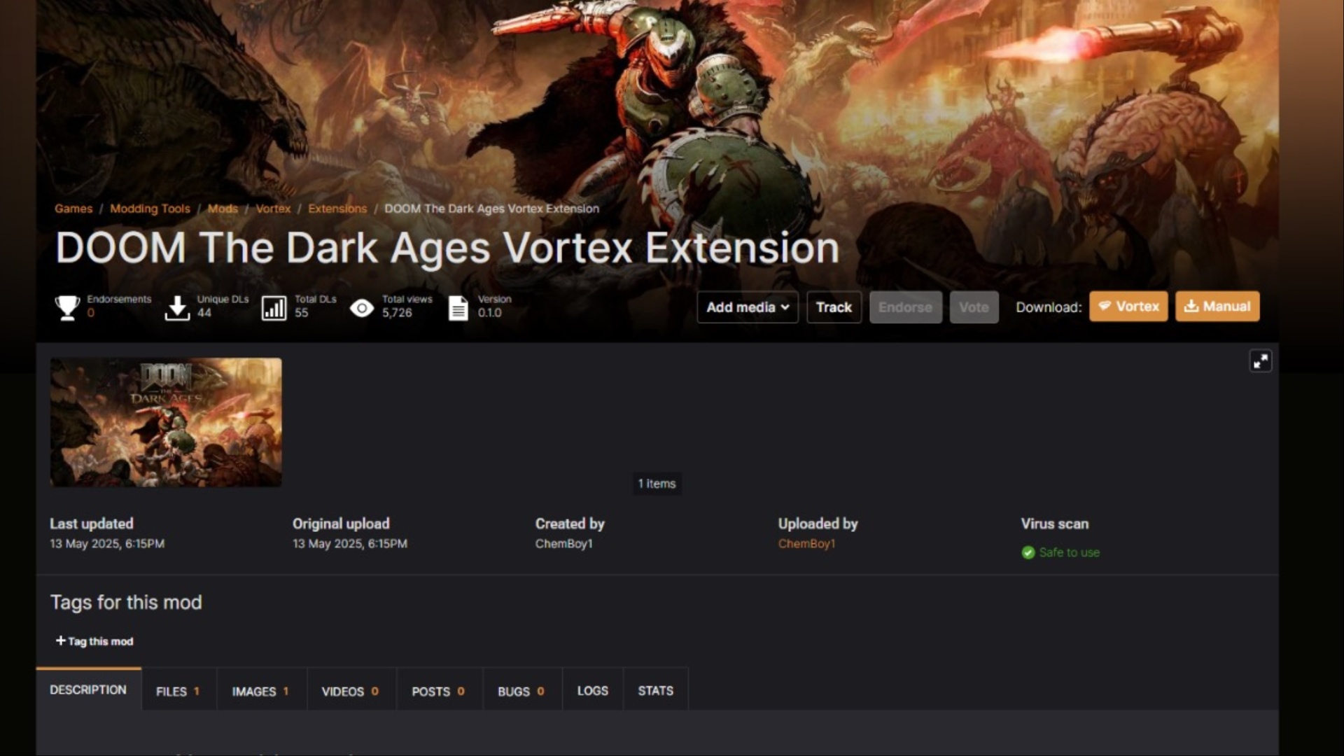Viewport: 1344px width, 756px height.
Task: Click the 'Uploaded by' label
Action: (818, 524)
